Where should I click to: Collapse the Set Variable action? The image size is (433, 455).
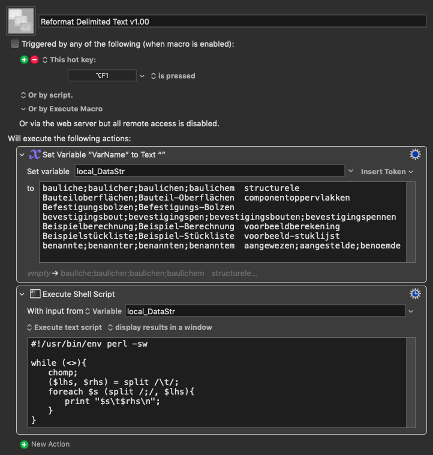pos(22,154)
